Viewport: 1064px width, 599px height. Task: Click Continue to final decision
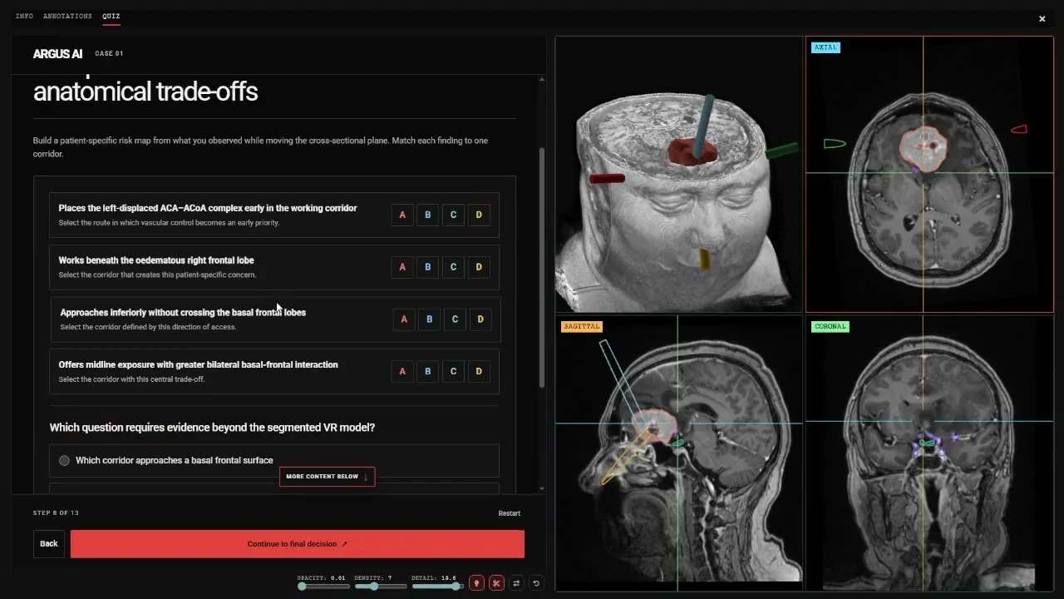(298, 544)
